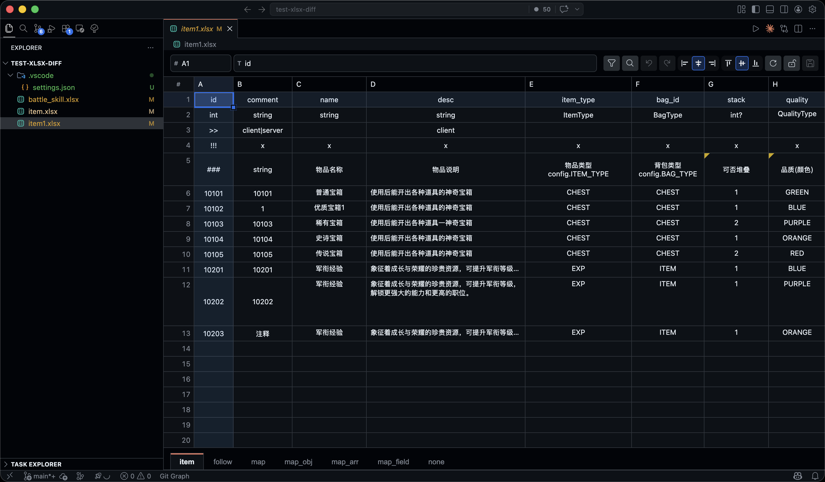Switch to the none sheet tab
Viewport: 825px width, 482px height.
click(x=436, y=461)
